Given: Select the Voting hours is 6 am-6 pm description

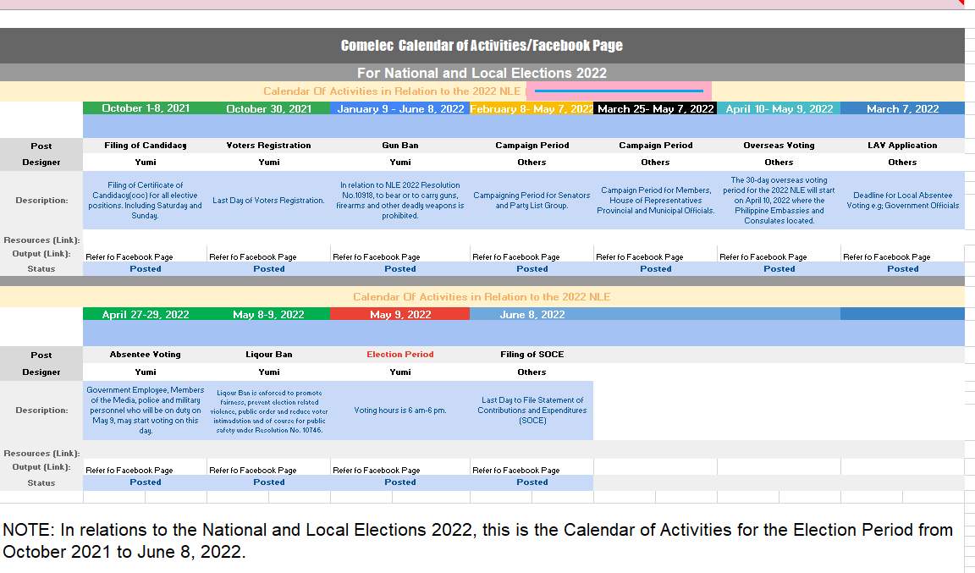Looking at the screenshot, I should (400, 410).
